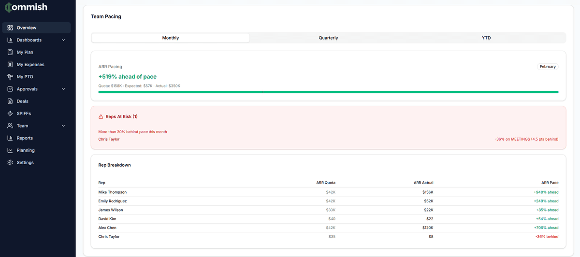The height and width of the screenshot is (257, 580).
Task: Select the Monthly pacing tab
Action: pyautogui.click(x=171, y=38)
